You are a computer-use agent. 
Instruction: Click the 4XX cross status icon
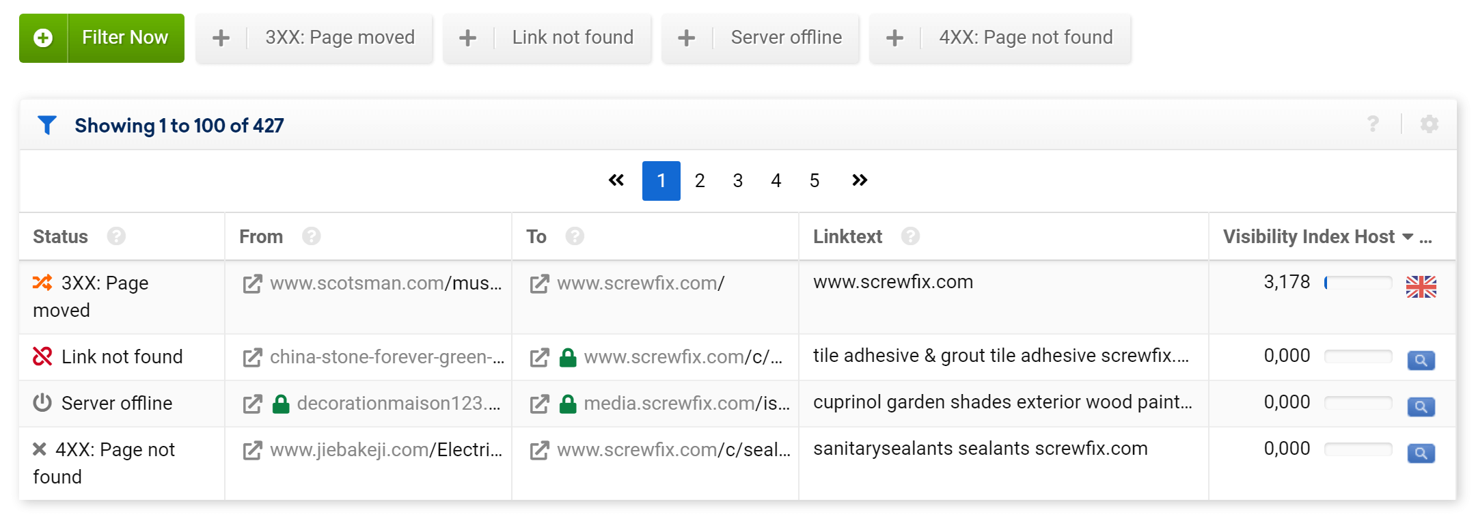pos(40,449)
